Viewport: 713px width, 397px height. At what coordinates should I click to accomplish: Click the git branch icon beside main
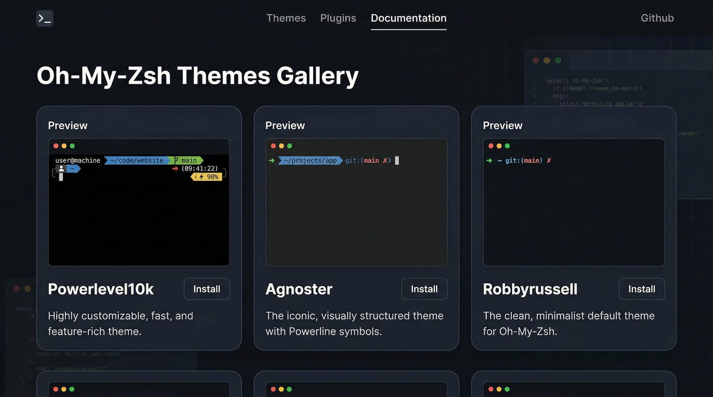point(176,160)
